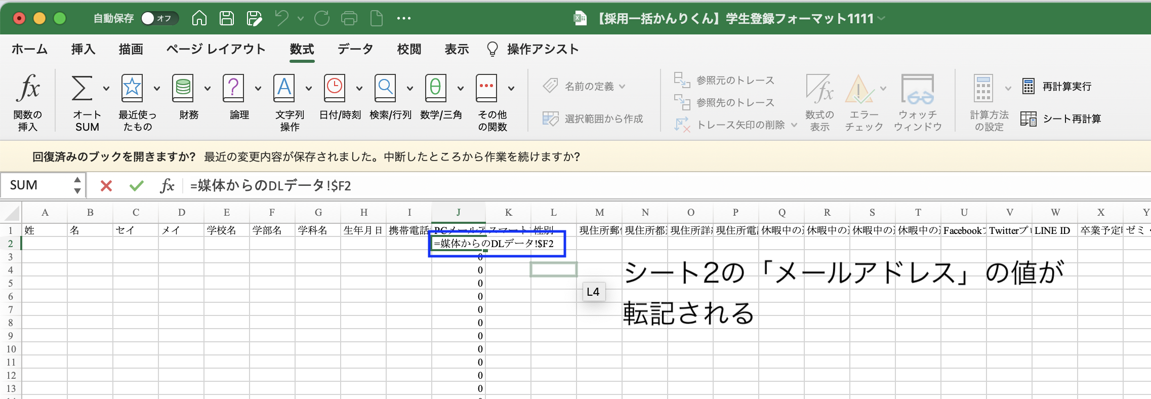Expand the Recently Used (最近使ったもの) dropdown arrow
Image resolution: width=1151 pixels, height=399 pixels.
157,89
